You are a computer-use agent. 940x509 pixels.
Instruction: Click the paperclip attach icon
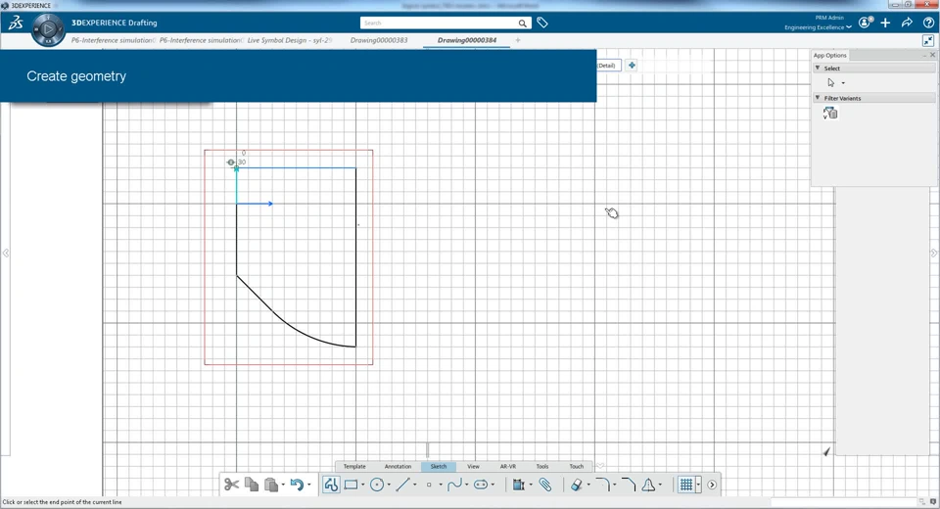pos(545,485)
